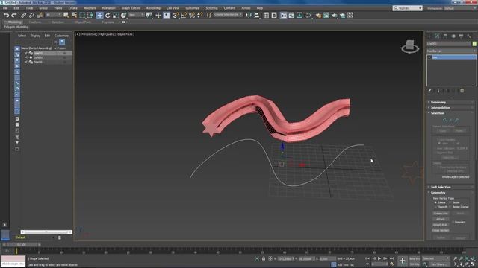Open the Customize menu
The height and width of the screenshot is (268, 478).
(193, 8)
